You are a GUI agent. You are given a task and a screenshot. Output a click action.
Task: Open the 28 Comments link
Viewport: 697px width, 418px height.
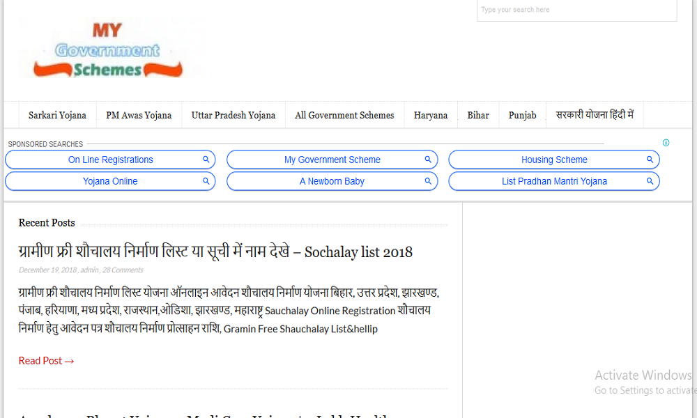[x=123, y=270]
